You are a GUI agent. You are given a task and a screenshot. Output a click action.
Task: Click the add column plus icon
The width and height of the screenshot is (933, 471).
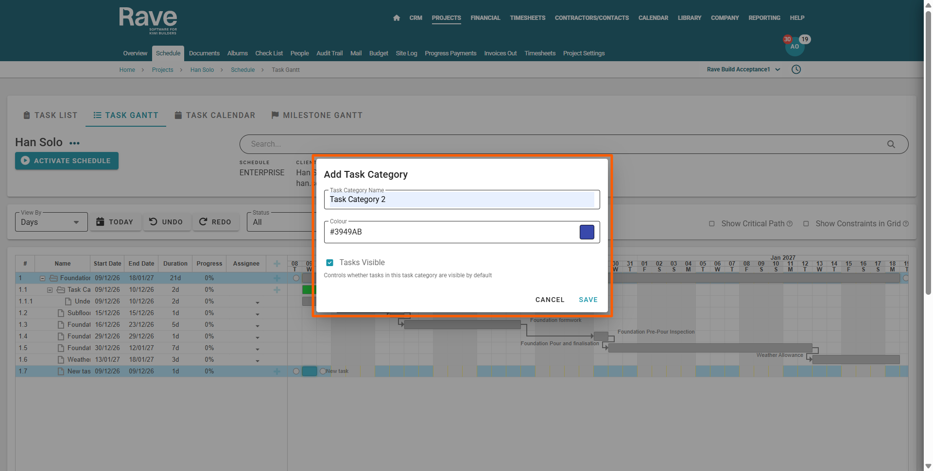point(276,264)
